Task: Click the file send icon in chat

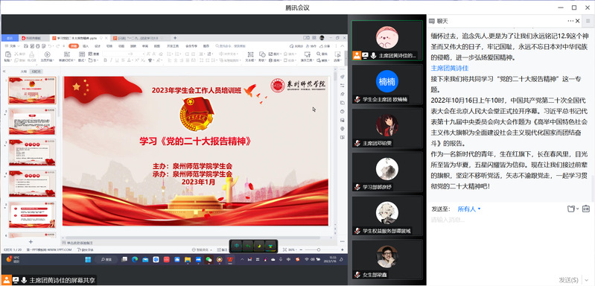Action: click(570, 209)
